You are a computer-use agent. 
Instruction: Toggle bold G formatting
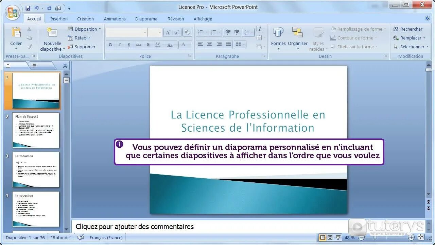coord(110,45)
